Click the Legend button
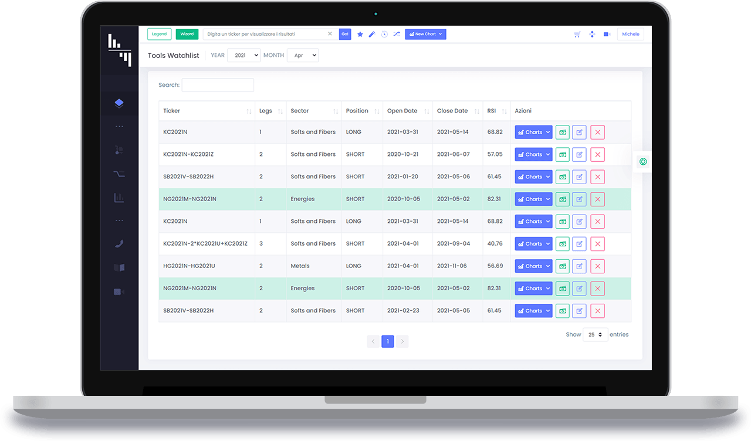The image size is (751, 441). click(x=159, y=35)
